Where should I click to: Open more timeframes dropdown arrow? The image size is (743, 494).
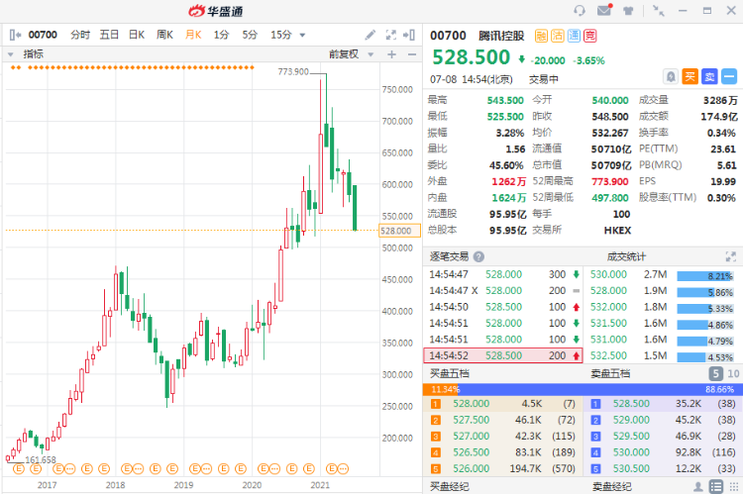tap(302, 35)
